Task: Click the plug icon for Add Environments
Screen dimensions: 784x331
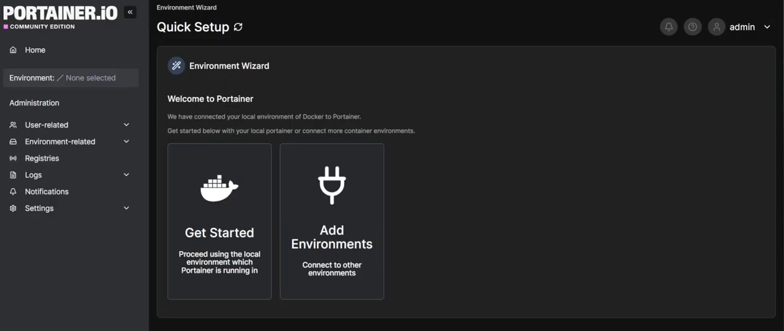Action: (x=331, y=185)
